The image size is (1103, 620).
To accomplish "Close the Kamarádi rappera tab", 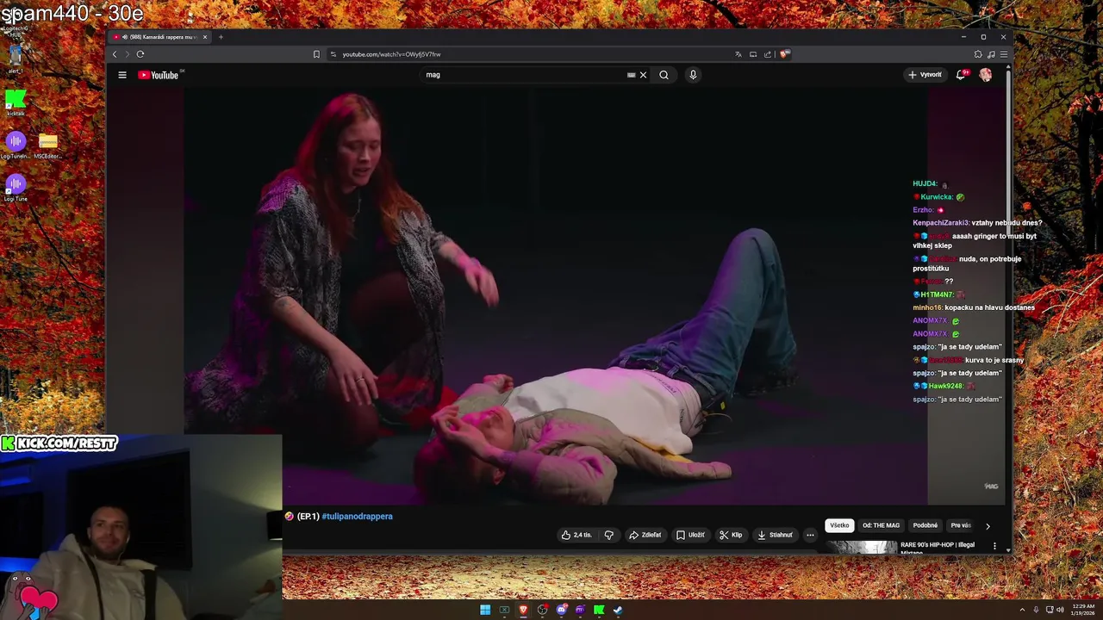I will pos(205,37).
